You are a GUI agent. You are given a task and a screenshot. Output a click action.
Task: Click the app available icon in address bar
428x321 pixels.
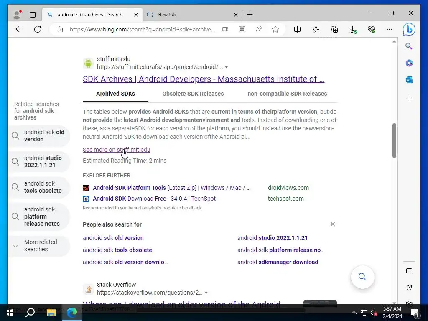coord(225,29)
